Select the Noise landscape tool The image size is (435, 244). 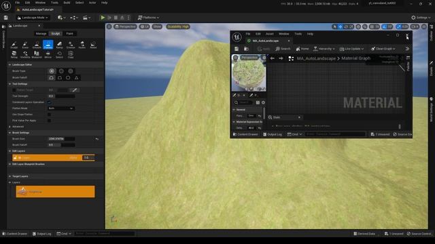pyautogui.click(x=94, y=45)
